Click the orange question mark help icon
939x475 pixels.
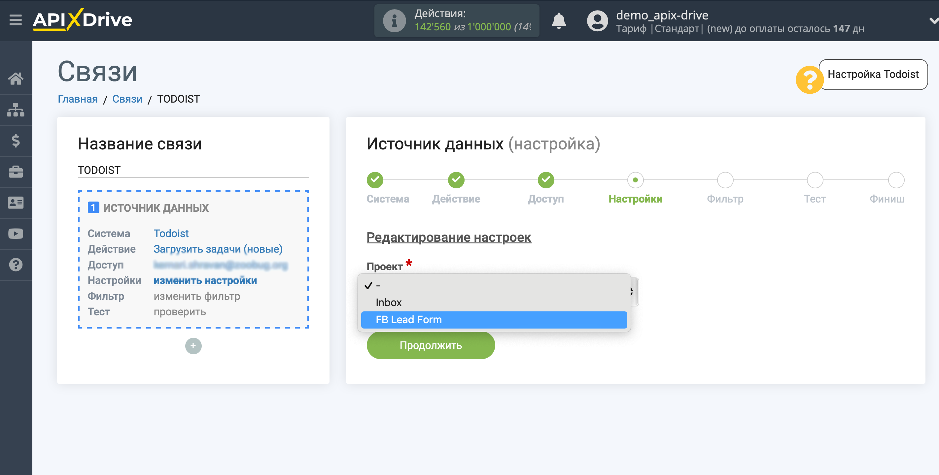pyautogui.click(x=809, y=80)
